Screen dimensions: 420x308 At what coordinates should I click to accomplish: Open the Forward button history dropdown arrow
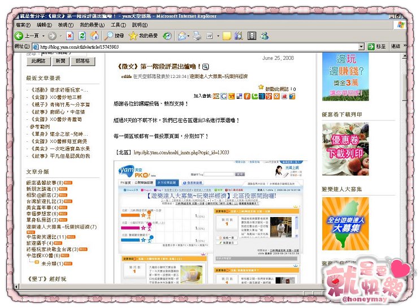click(61, 36)
